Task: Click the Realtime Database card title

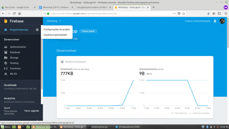Action: [x=75, y=62]
